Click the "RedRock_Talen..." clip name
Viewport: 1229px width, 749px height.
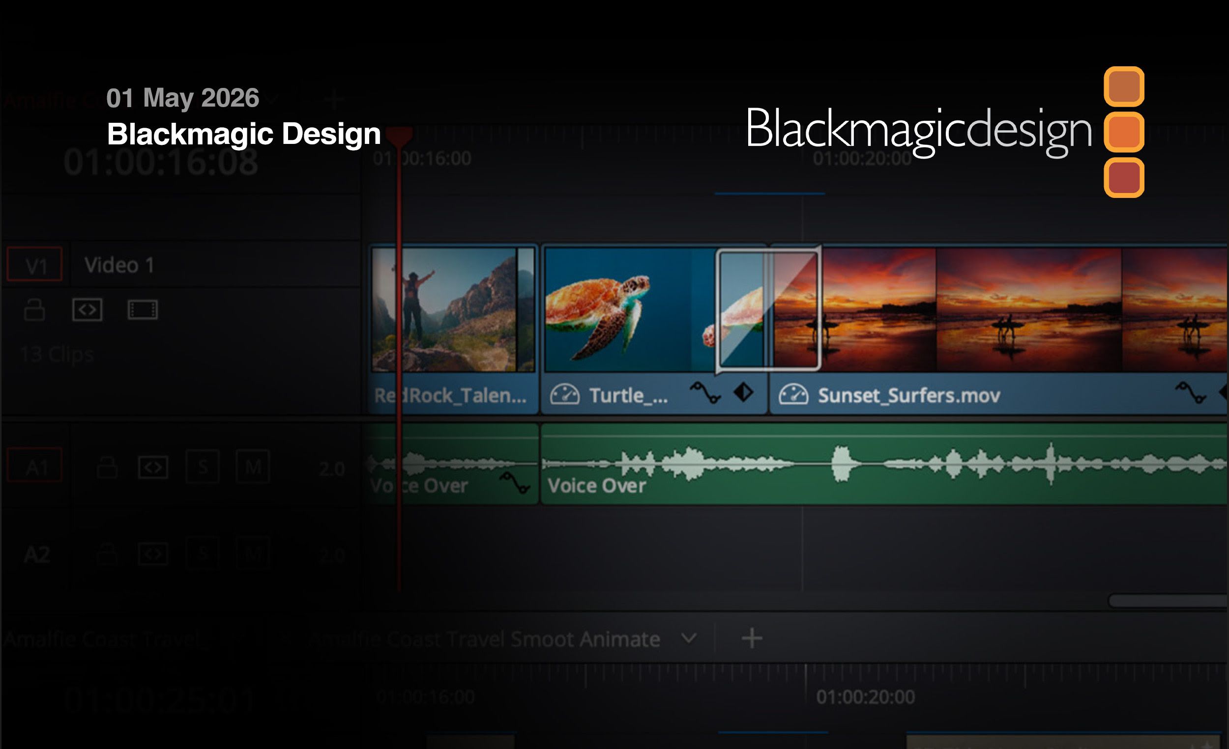tap(450, 396)
